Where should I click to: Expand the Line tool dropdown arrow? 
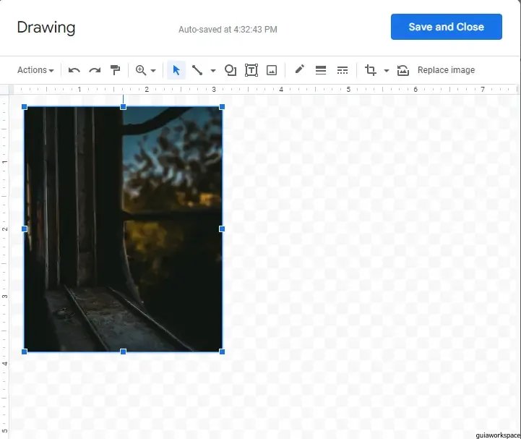tap(213, 70)
